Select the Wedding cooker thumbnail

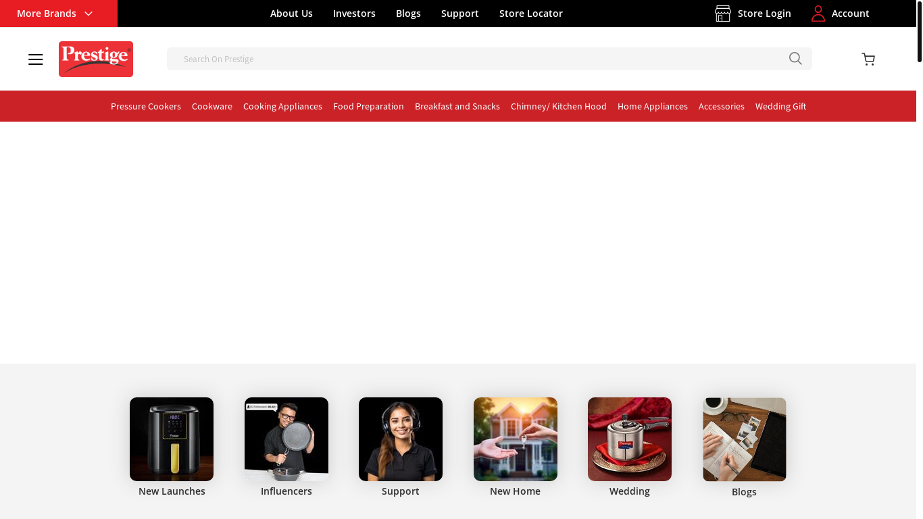click(x=630, y=439)
